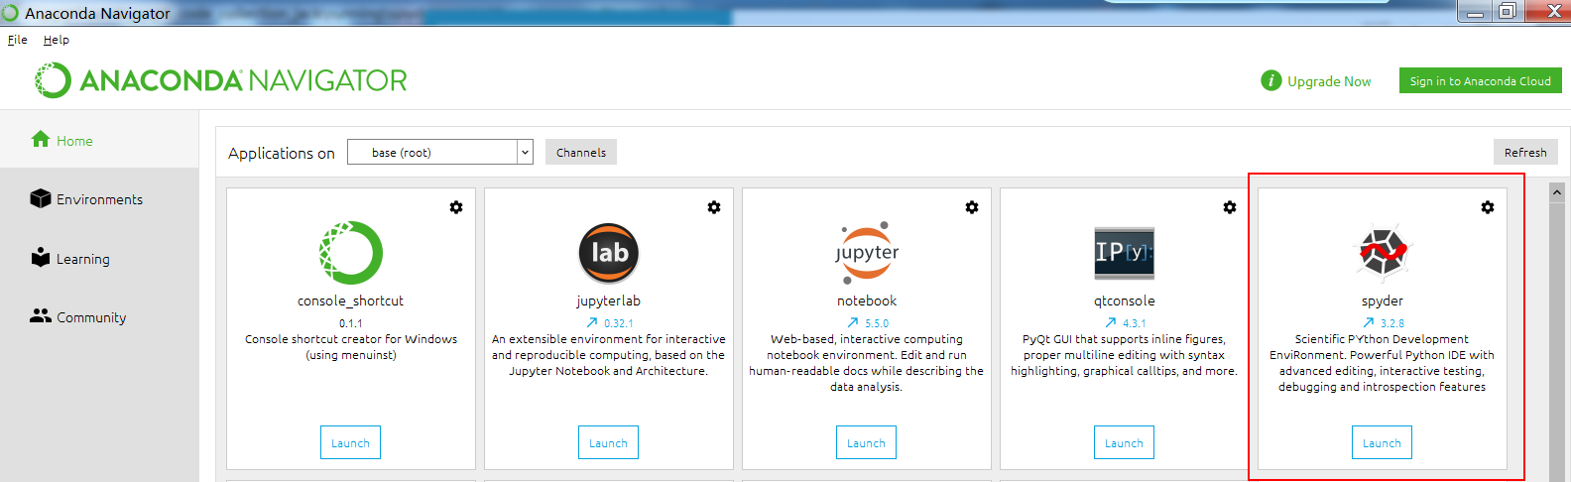Open settings gear for spyder

[x=1488, y=207]
